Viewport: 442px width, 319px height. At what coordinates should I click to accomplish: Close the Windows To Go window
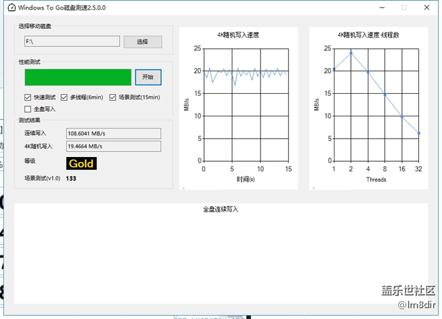click(427, 7)
